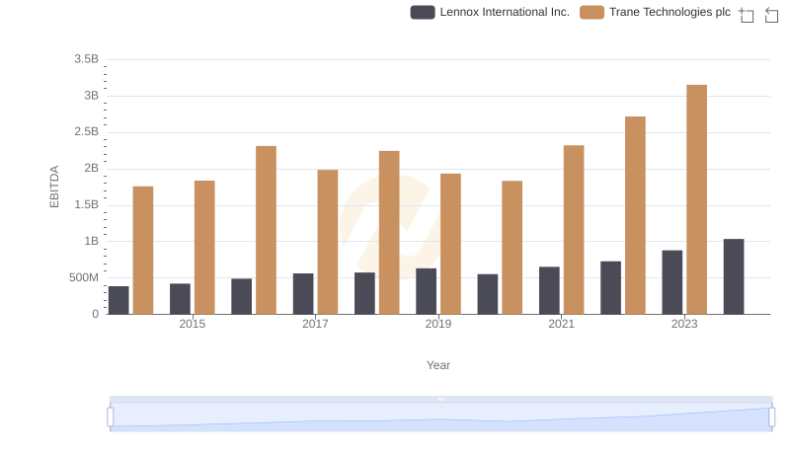Click the 500M y-axis label
Viewport: 790px width, 455px height.
pos(84,277)
